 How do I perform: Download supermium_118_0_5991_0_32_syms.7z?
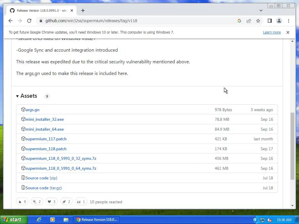coord(61,158)
